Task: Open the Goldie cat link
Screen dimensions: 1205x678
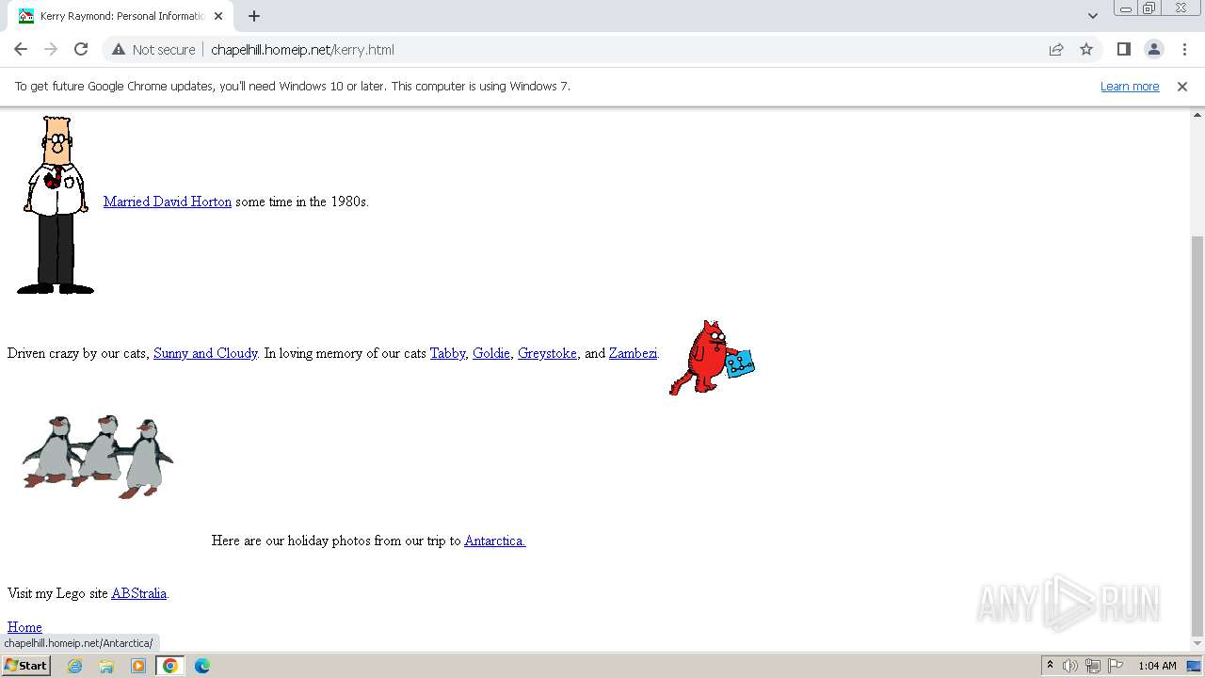Action: click(x=491, y=353)
